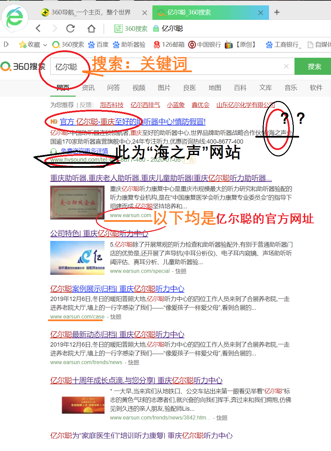The image size is (331, 451).
Task: Expand the 收藏 favorites dropdown
Action: point(45,45)
